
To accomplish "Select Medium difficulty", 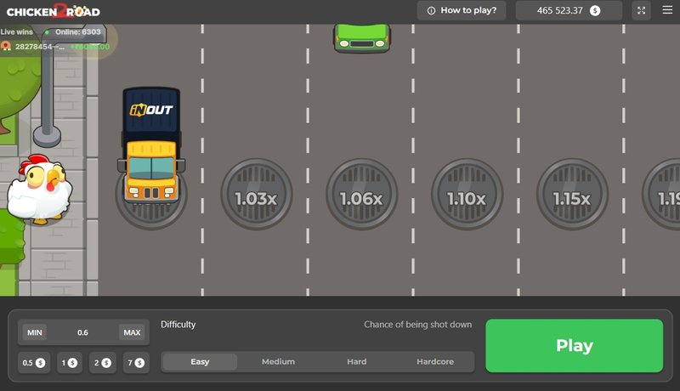I will [x=279, y=361].
